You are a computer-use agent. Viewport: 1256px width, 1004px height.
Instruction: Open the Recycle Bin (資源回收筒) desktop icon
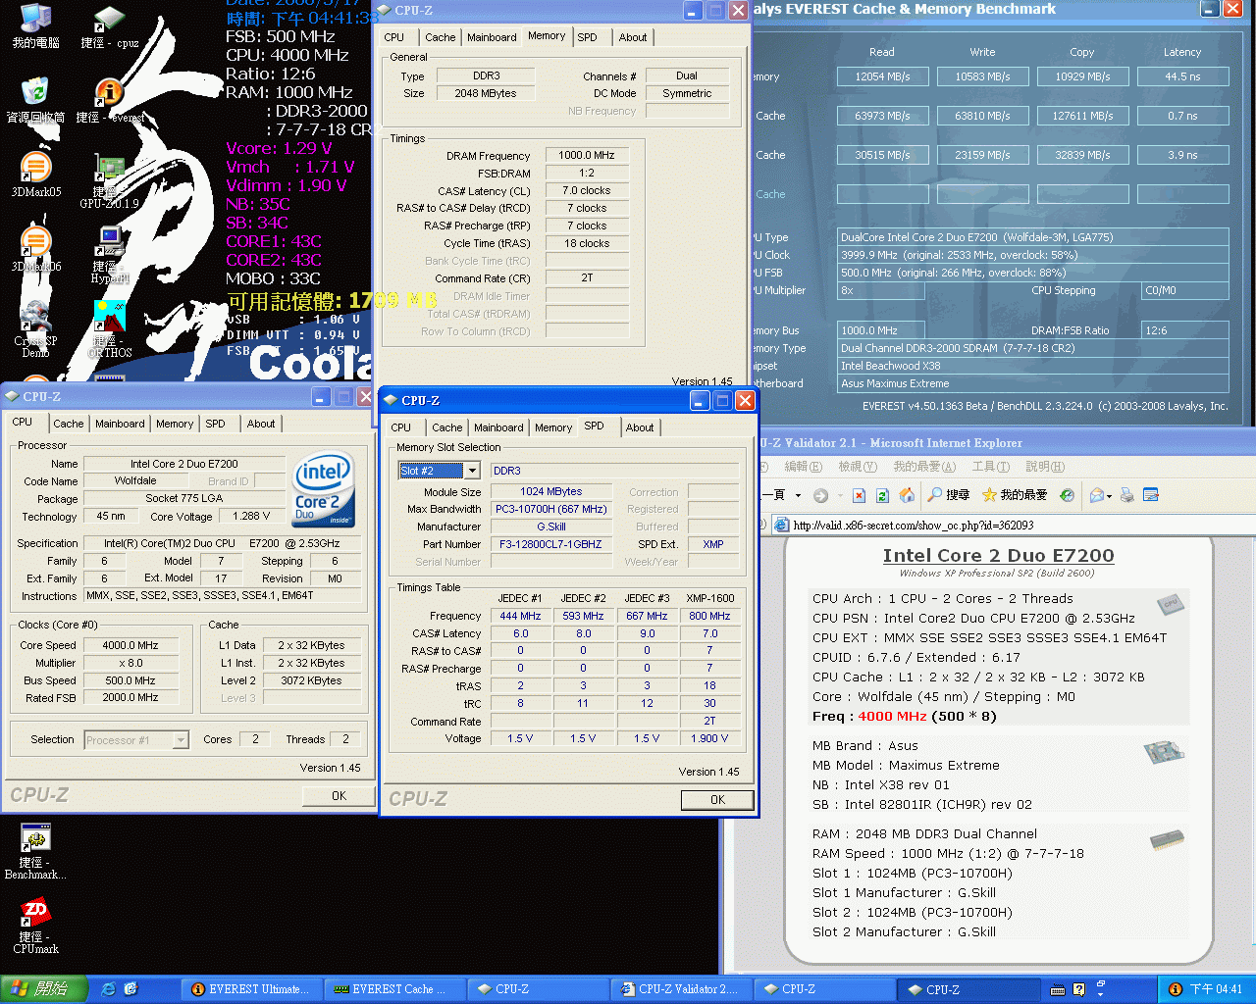pos(35,99)
